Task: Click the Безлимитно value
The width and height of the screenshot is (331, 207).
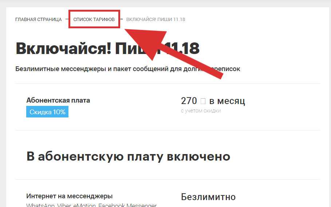Action: (208, 197)
